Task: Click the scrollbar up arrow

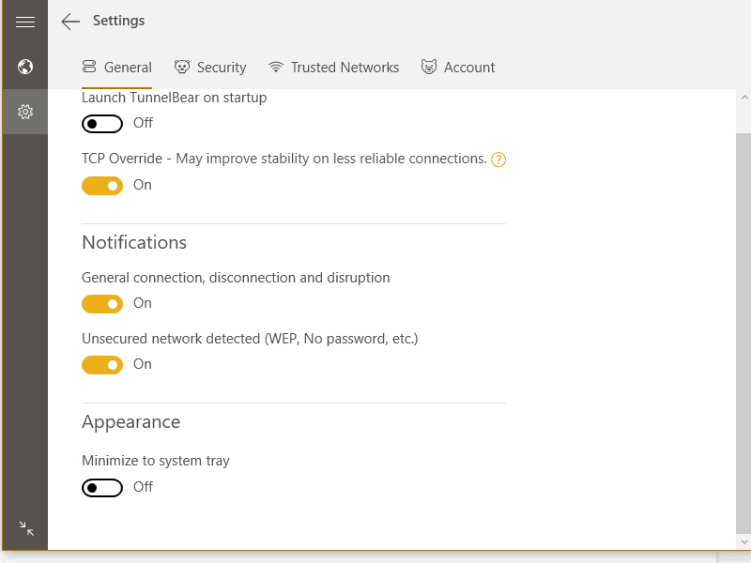Action: (743, 98)
